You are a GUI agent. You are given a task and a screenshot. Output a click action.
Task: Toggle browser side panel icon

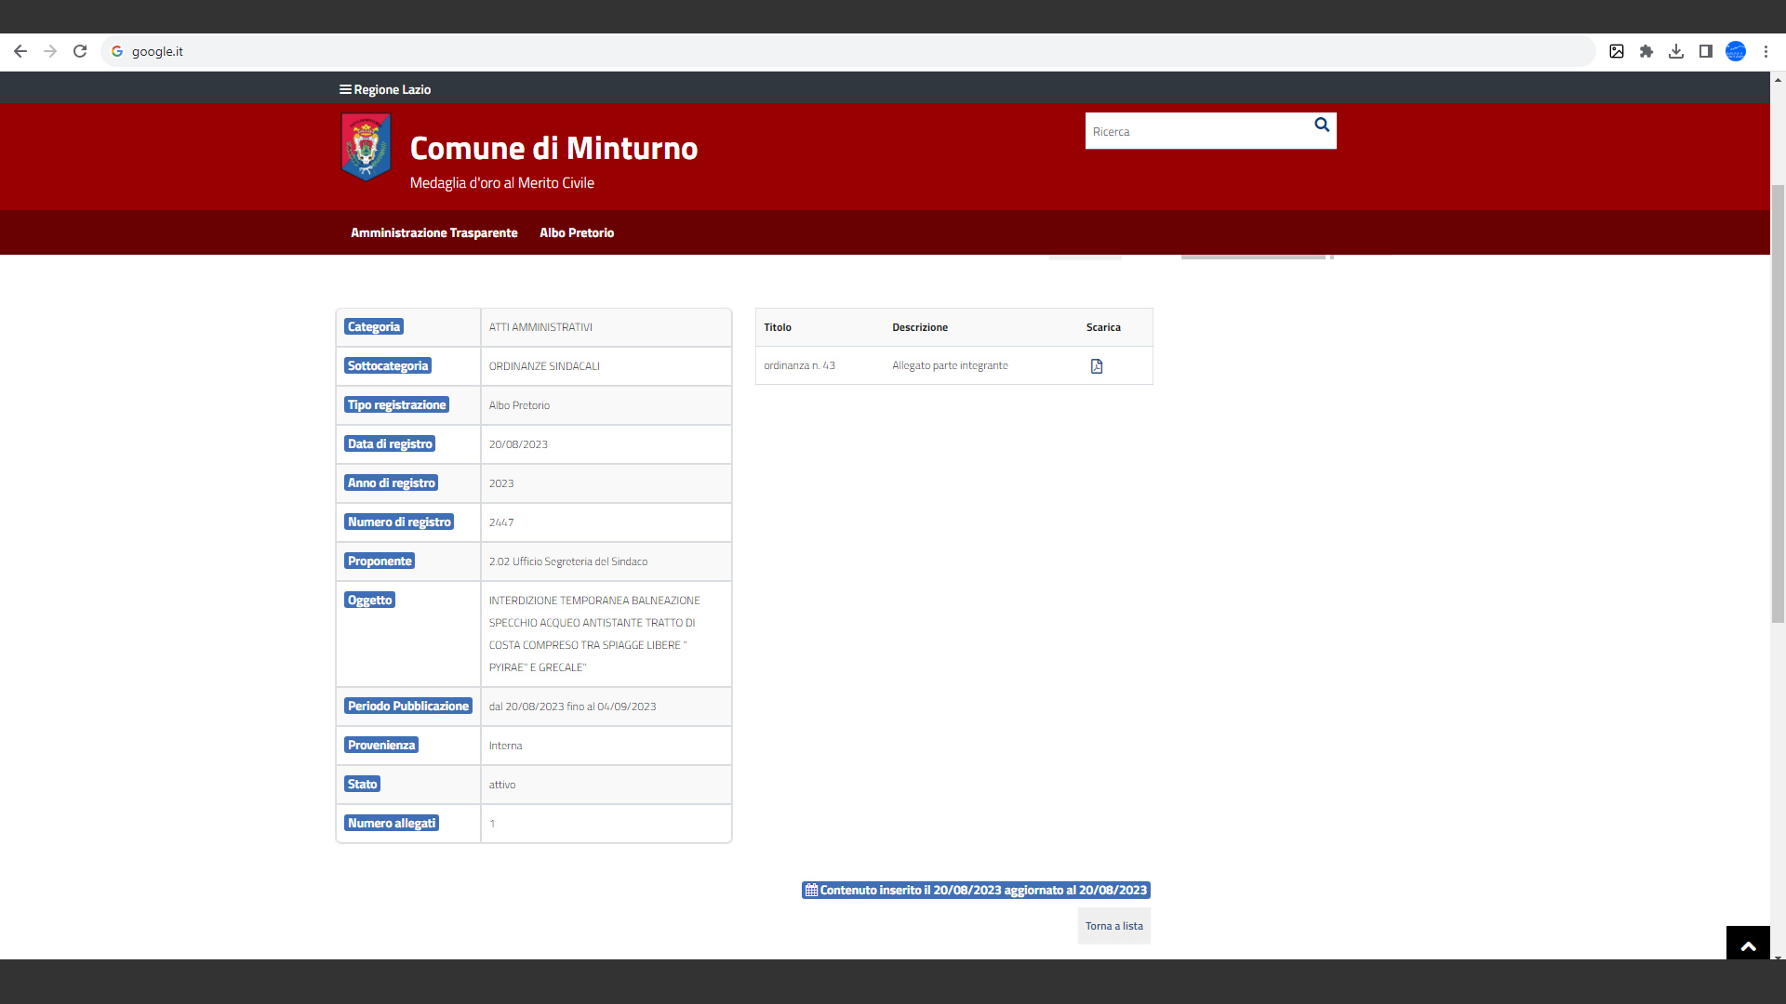tap(1706, 51)
